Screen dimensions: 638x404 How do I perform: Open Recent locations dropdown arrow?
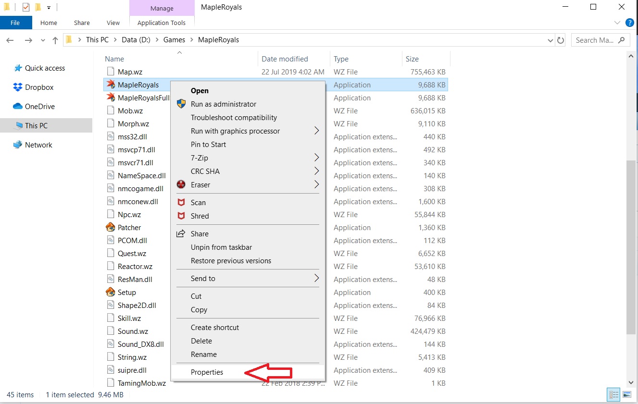pyautogui.click(x=43, y=40)
